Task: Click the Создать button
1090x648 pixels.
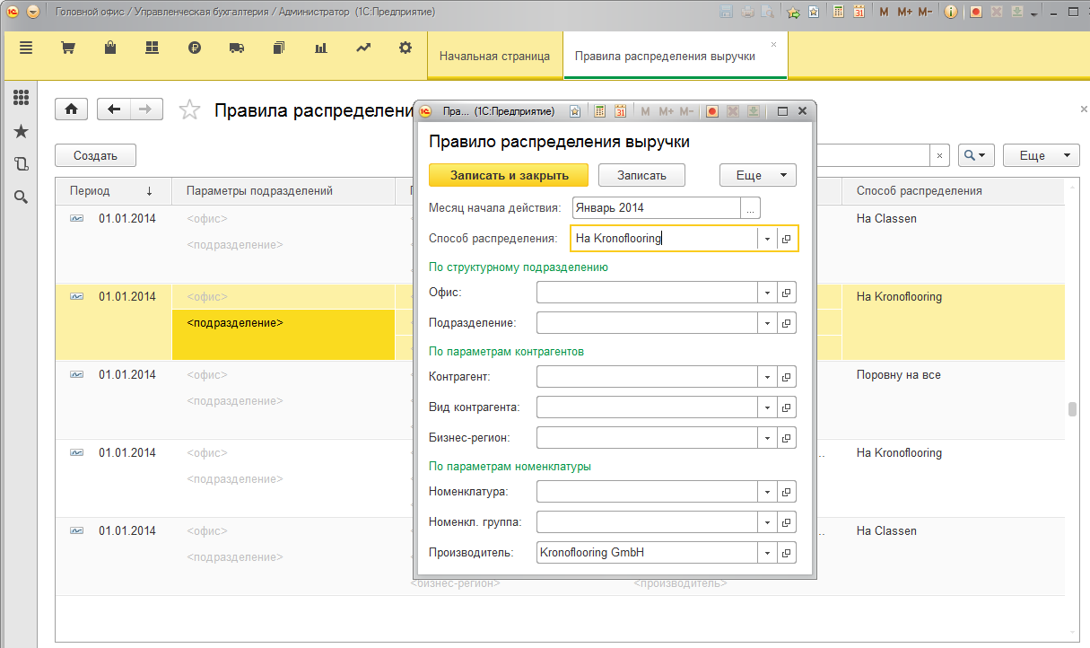Action: pos(95,155)
